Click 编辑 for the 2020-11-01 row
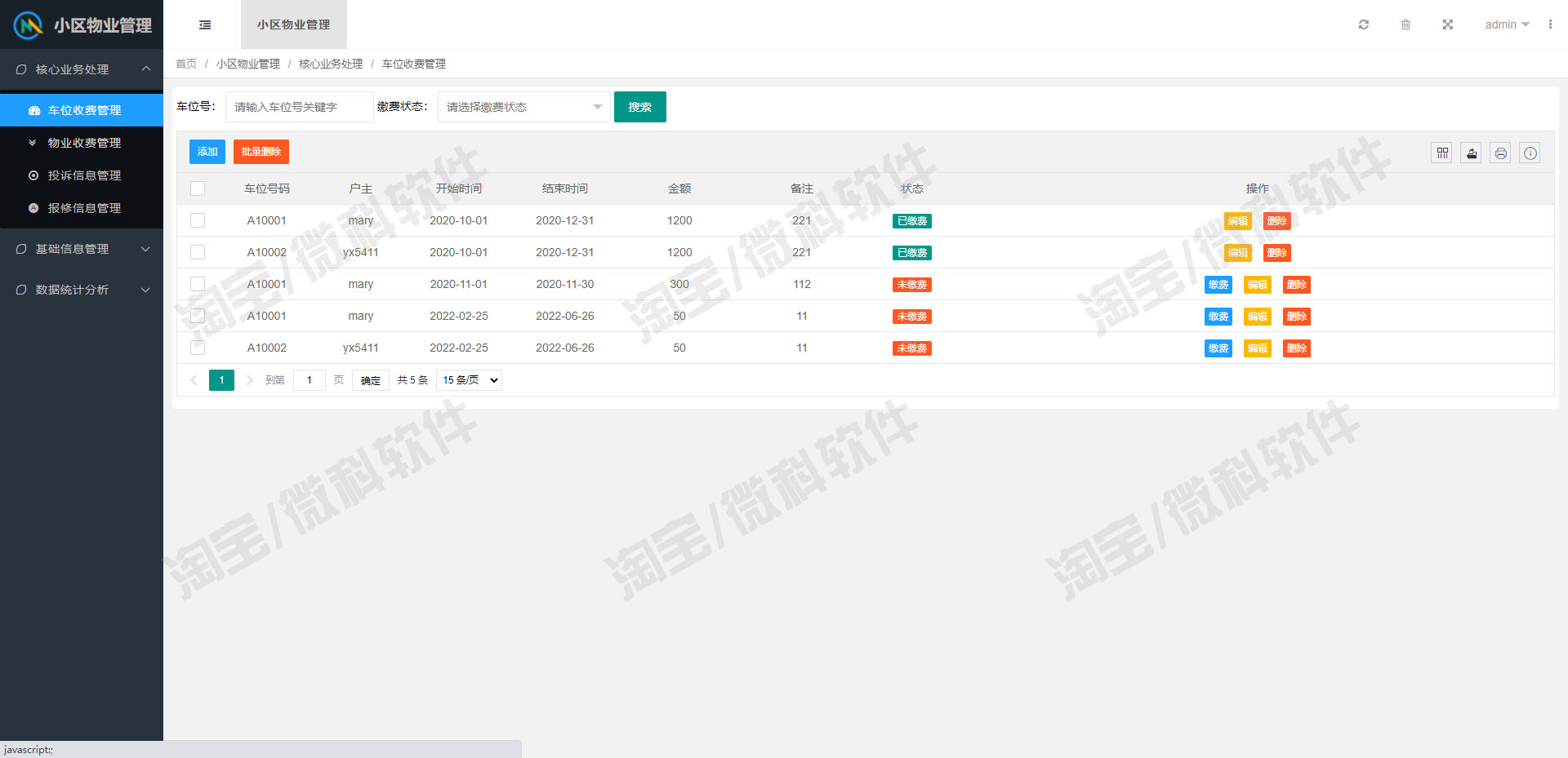 point(1258,285)
